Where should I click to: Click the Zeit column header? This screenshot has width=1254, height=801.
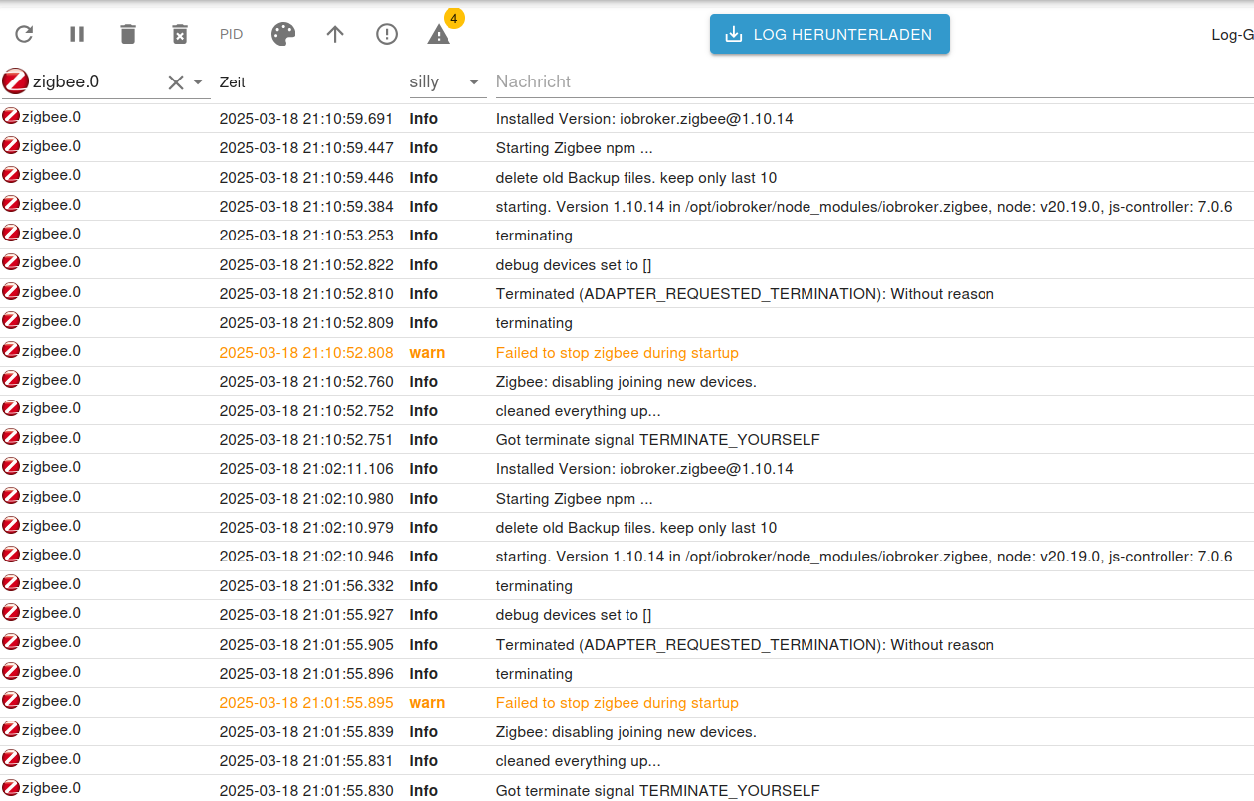click(233, 82)
